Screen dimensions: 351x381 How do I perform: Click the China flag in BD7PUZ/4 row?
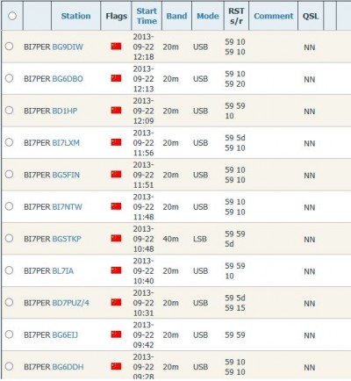(116, 302)
